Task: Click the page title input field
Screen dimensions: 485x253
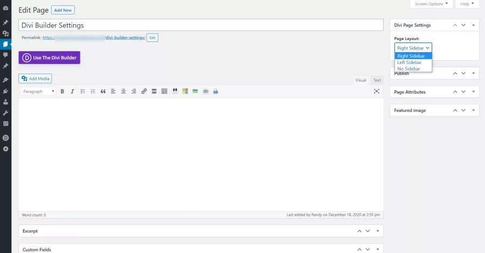Action: pos(201,25)
